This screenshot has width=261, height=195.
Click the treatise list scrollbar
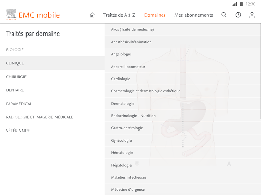point(260,72)
